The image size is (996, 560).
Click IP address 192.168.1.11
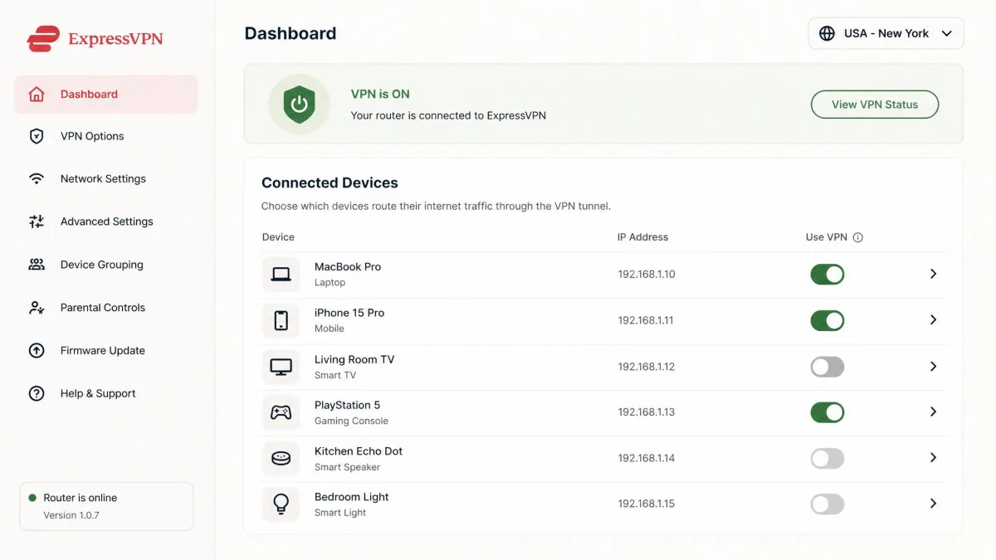point(647,320)
